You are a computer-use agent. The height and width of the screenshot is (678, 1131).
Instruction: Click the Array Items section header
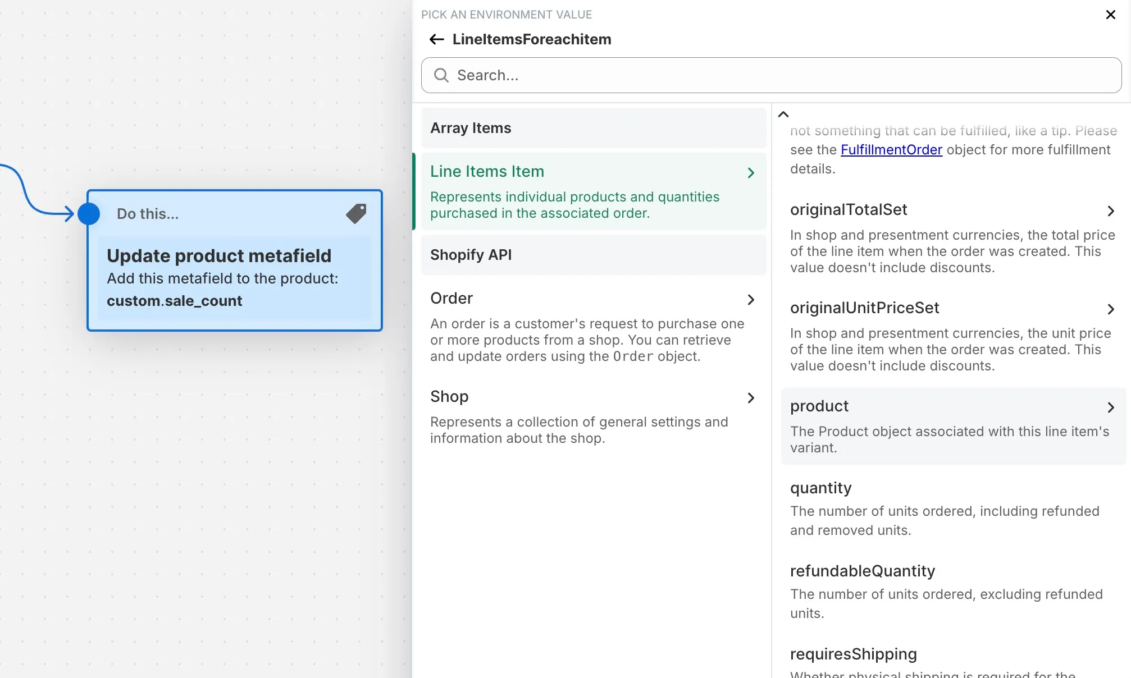[594, 128]
